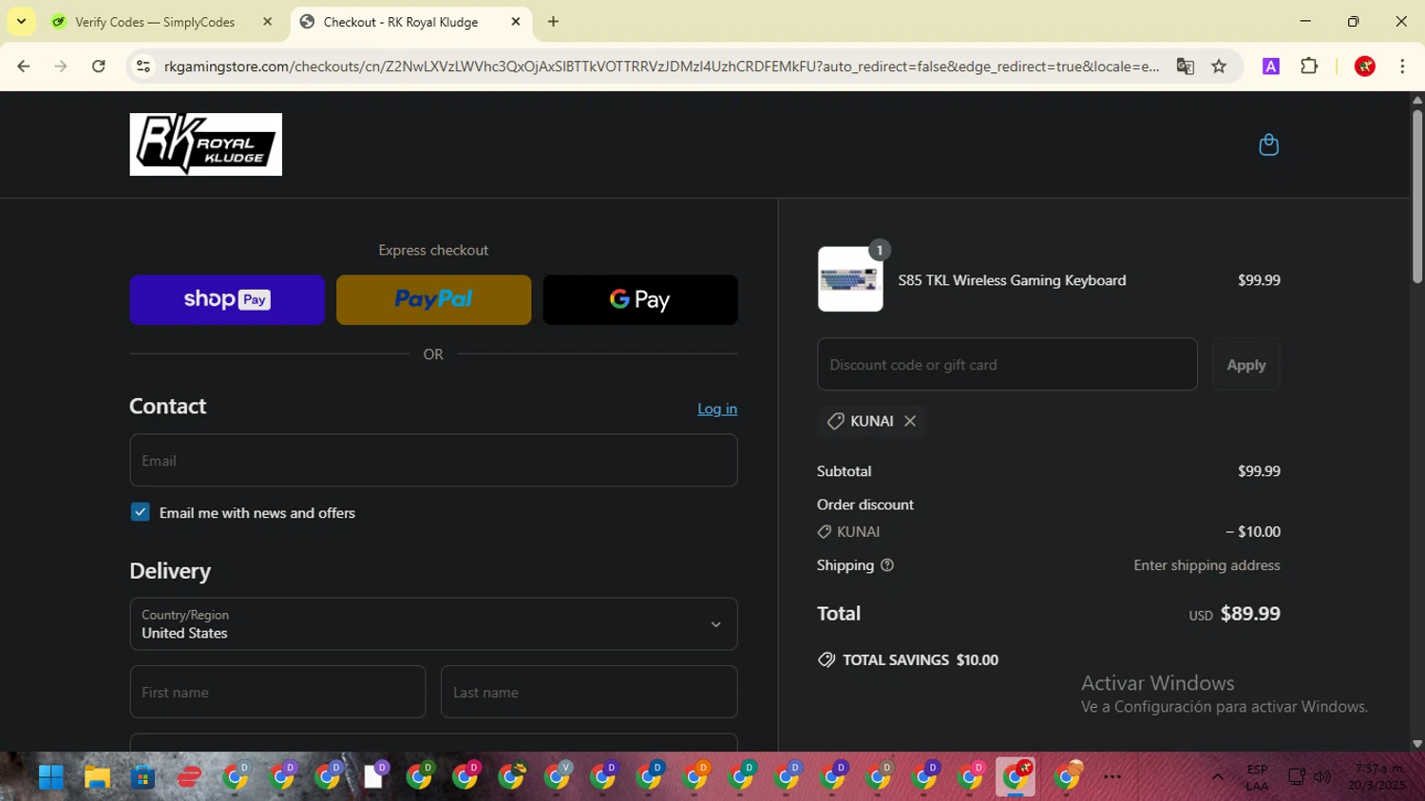Open the ESP LAA language indicator
Viewport: 1425px width, 801px height.
(x=1257, y=777)
